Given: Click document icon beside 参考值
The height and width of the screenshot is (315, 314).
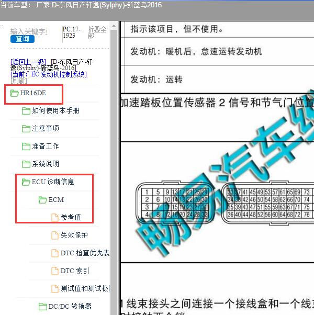Looking at the screenshot, I should click(x=55, y=218).
